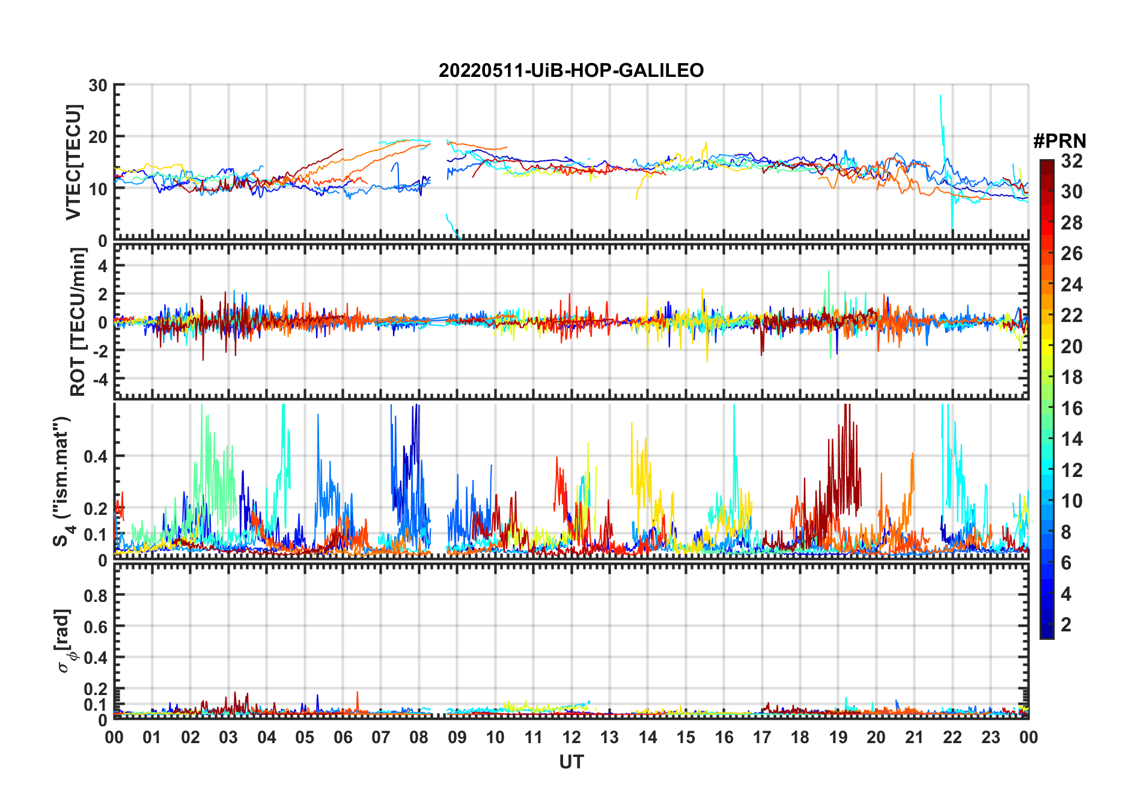Click the UT x-axis label

(571, 762)
